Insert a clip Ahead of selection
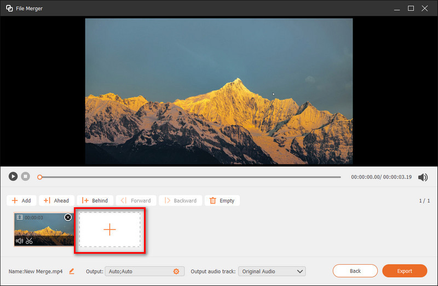This screenshot has width=438, height=286. pyautogui.click(x=56, y=200)
